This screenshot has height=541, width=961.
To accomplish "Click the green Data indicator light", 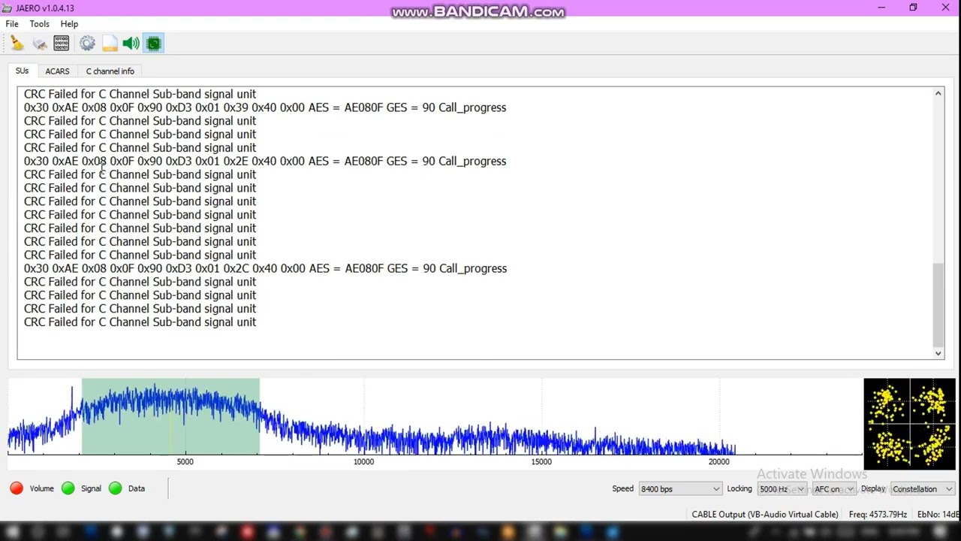I will tap(116, 488).
